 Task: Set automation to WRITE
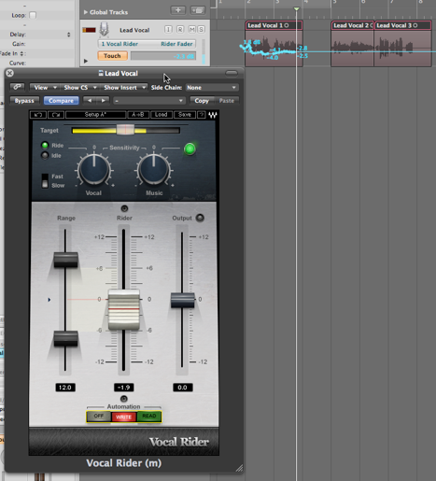[x=124, y=417]
